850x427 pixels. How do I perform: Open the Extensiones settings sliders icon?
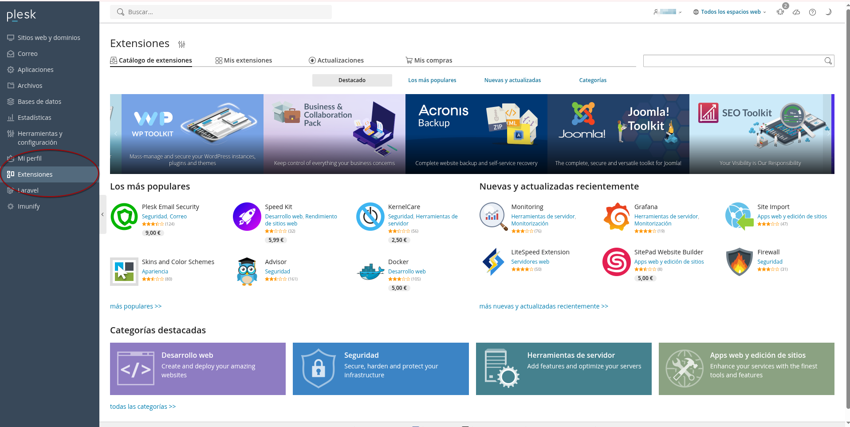click(181, 44)
